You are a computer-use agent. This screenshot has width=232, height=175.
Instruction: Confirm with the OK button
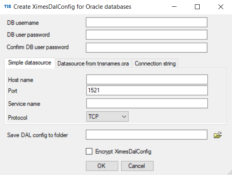[102, 166]
